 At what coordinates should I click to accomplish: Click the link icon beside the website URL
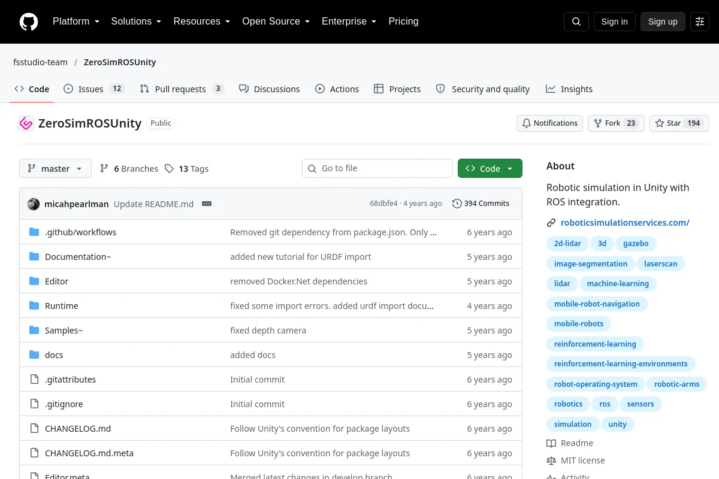point(551,223)
